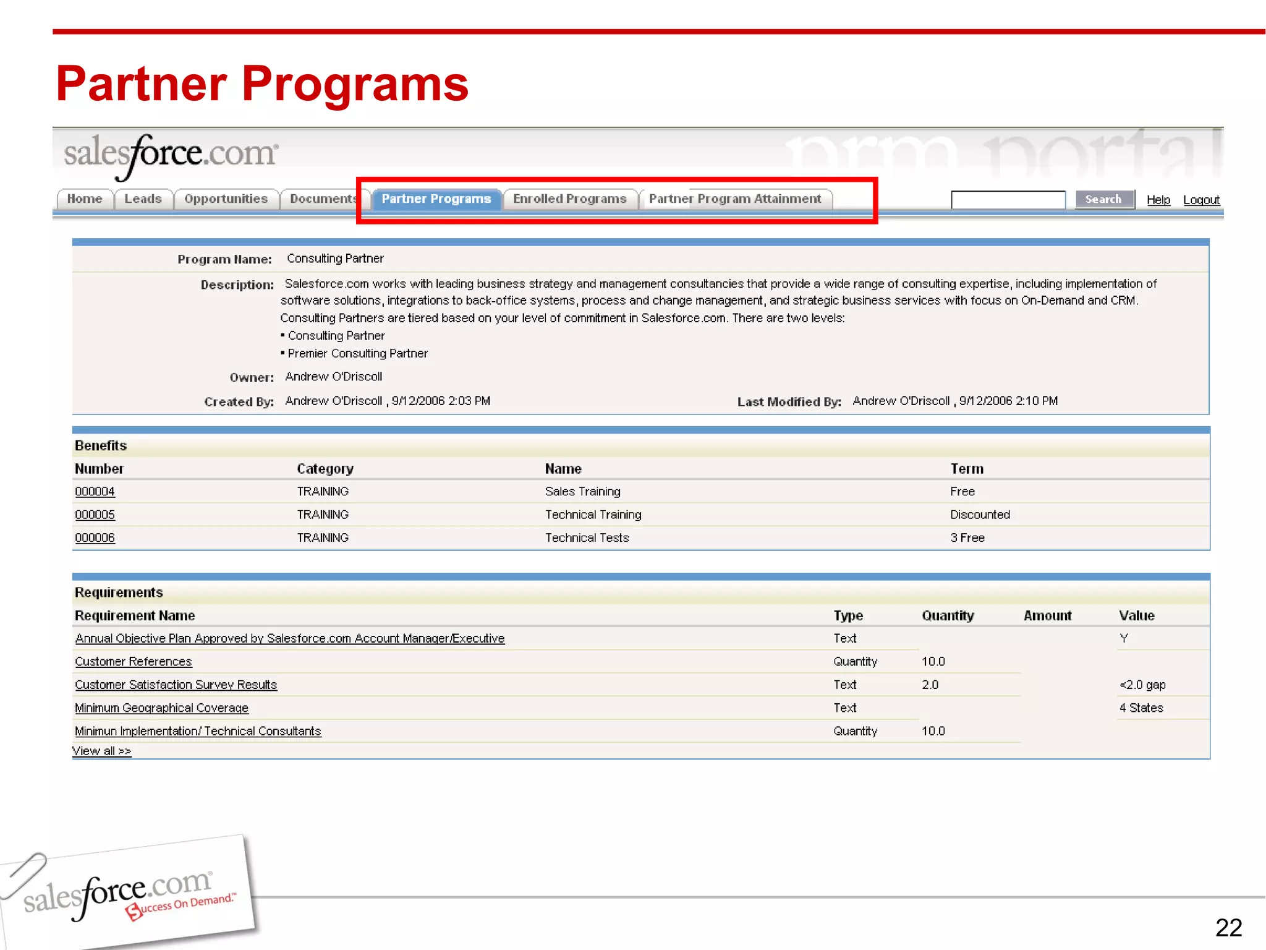Open the Help link
1266x950 pixels.
pos(1158,200)
